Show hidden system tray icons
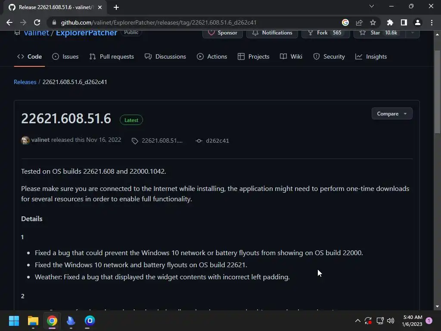 click(358, 321)
